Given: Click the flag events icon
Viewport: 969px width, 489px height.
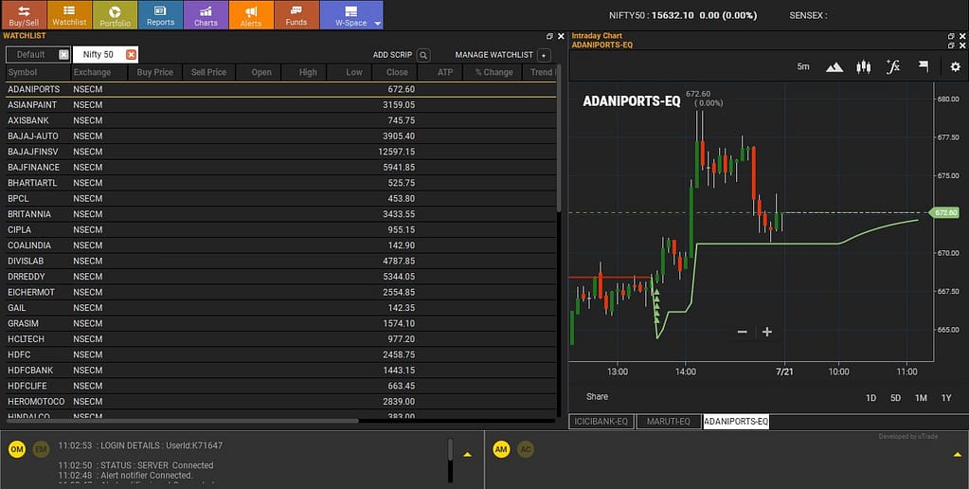Looking at the screenshot, I should [924, 66].
